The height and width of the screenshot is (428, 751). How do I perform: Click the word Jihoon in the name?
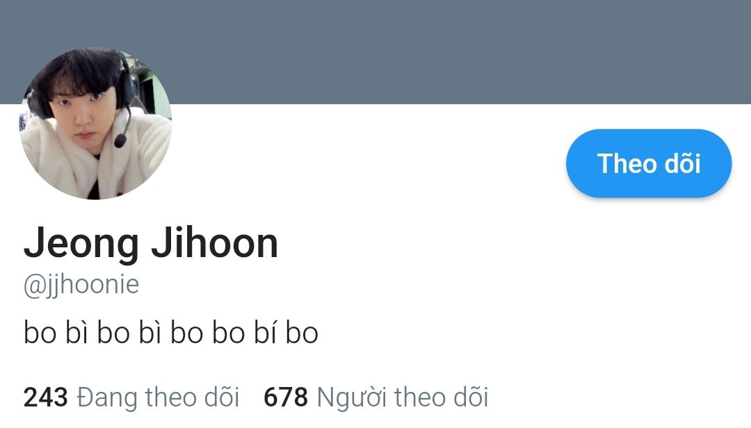(x=215, y=243)
